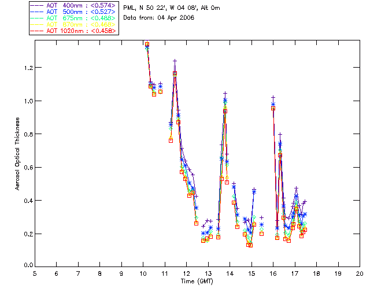Viewport: 370px width, 296px height.
Task: Click x-axis tick label "10"
Action: (143, 273)
